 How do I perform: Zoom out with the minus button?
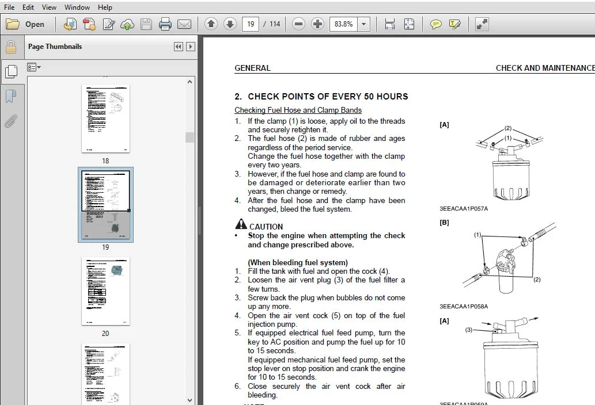click(298, 24)
